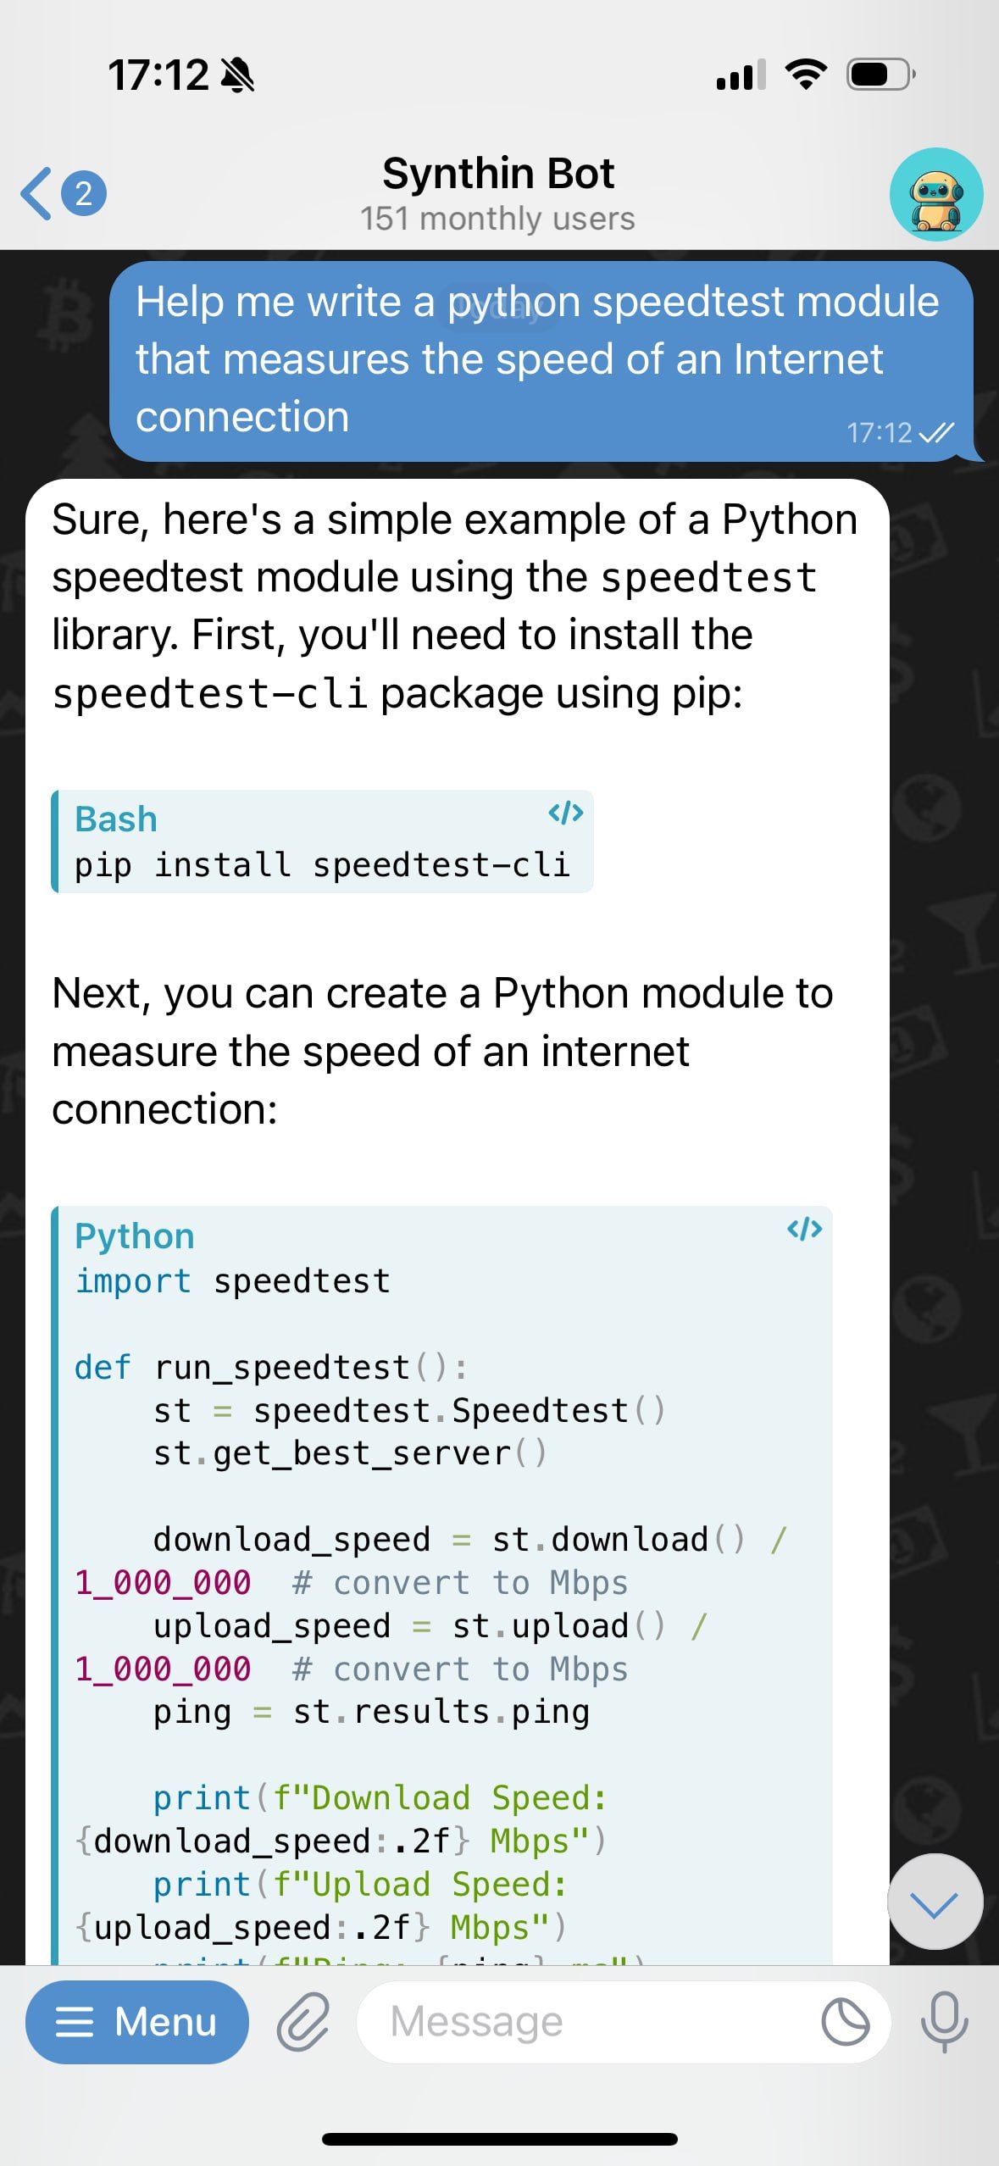Tap the 'st.get_best_server()' code line
999x2166 pixels.
click(350, 1454)
